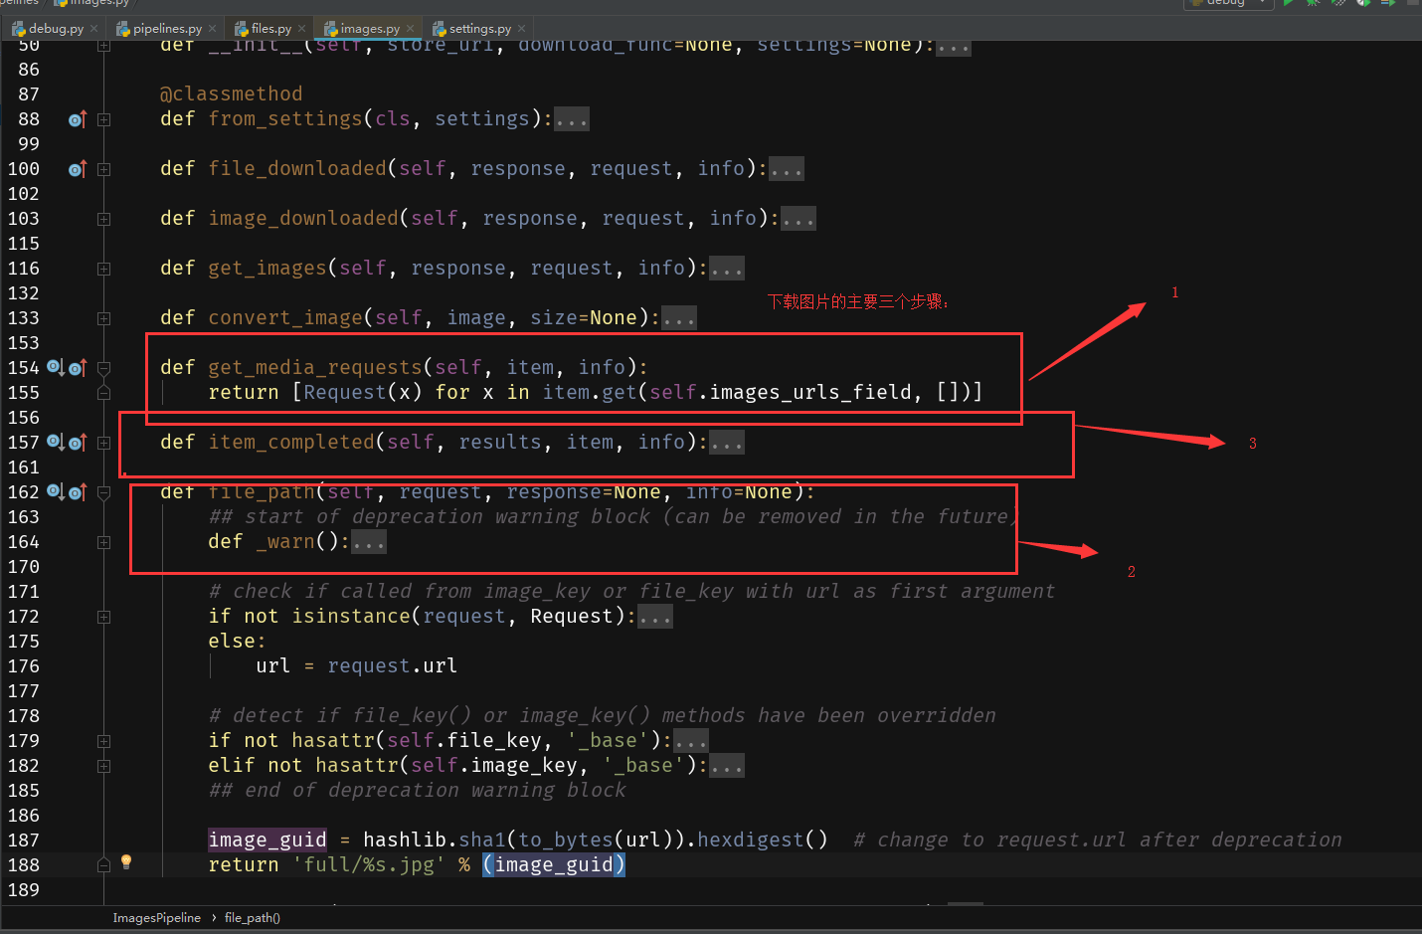Click the folded ellipsis after convert_image definition
This screenshot has height=934, width=1422.
(x=679, y=318)
